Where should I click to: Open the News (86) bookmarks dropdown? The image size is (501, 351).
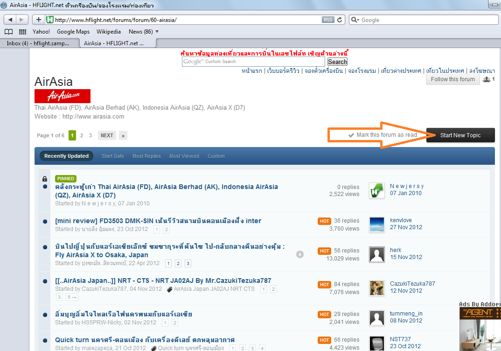[x=144, y=32]
